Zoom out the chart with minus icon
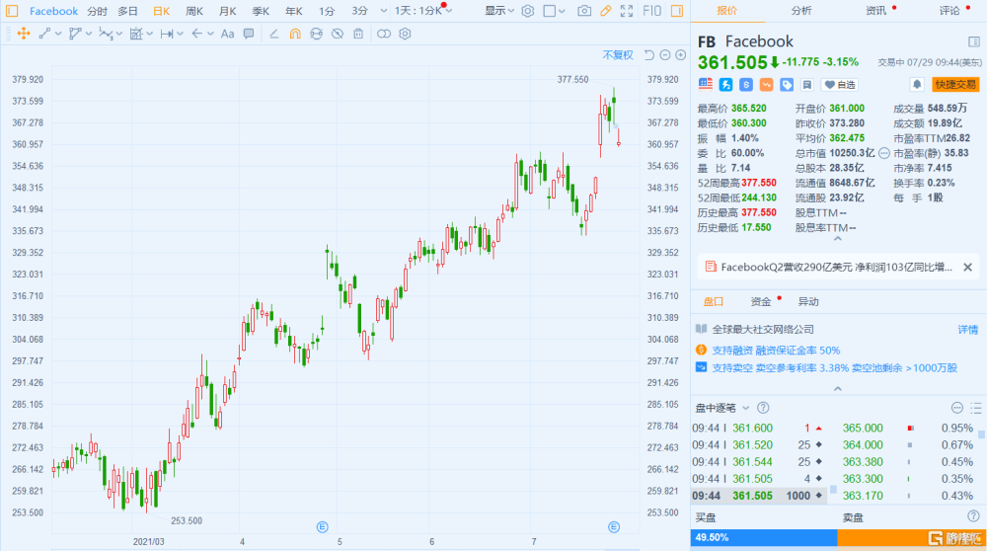Image resolution: width=987 pixels, height=551 pixels. coord(664,55)
